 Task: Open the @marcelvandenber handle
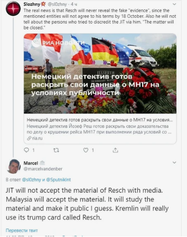tap(43, 169)
